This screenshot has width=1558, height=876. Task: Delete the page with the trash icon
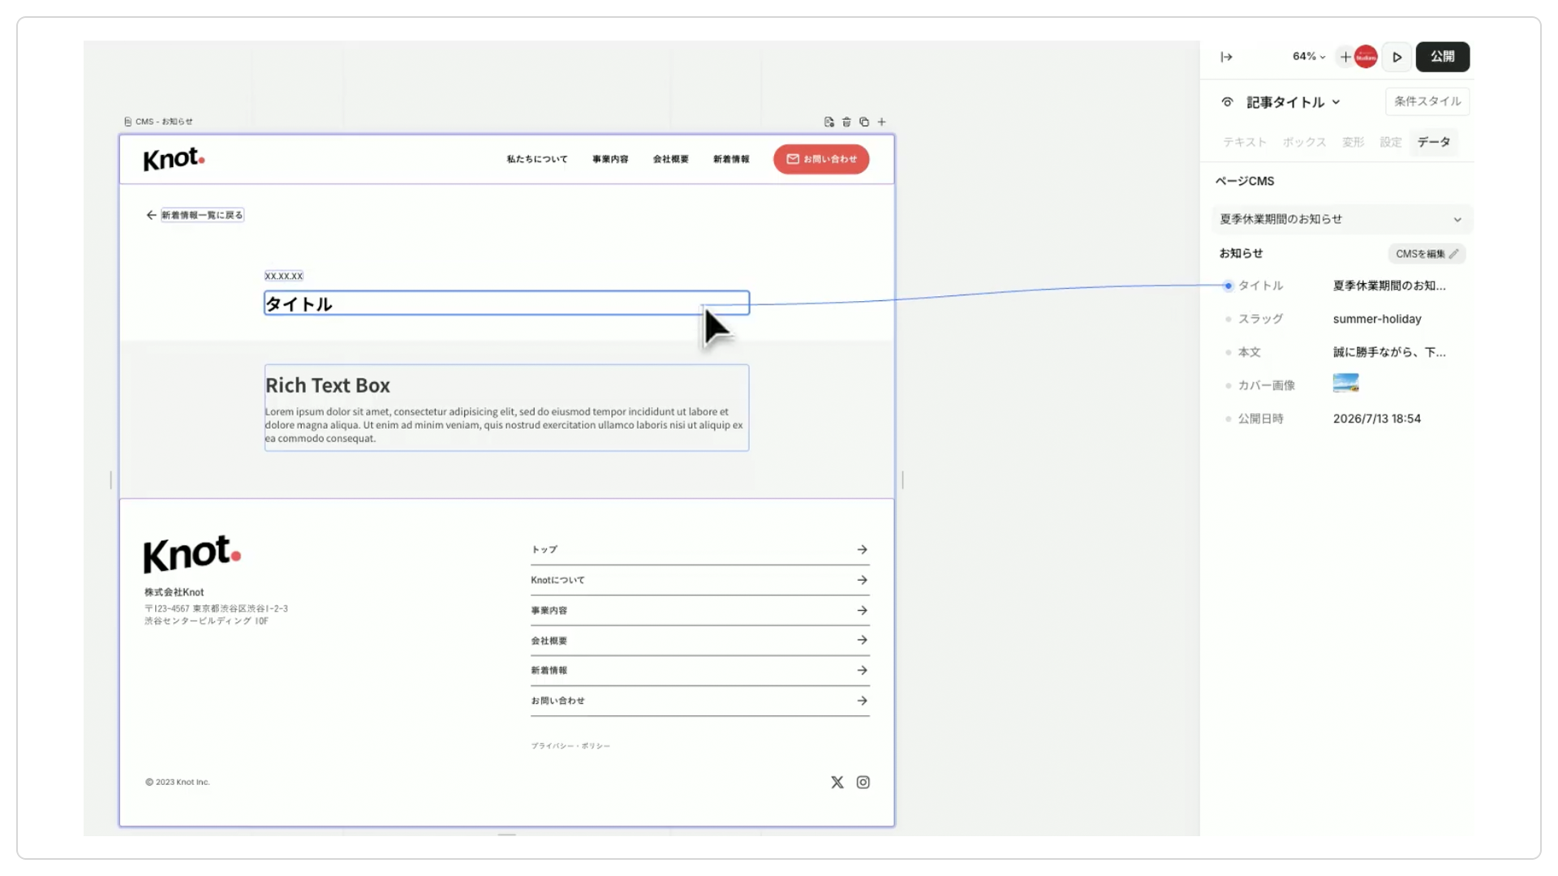(846, 122)
